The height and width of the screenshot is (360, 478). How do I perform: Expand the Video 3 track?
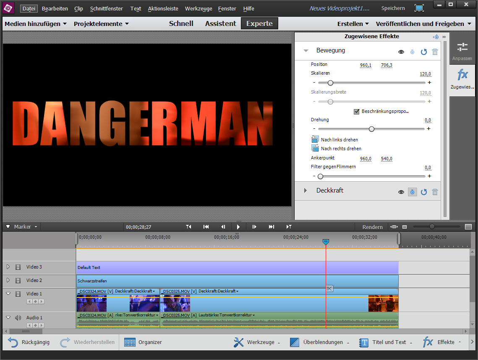(x=8, y=267)
